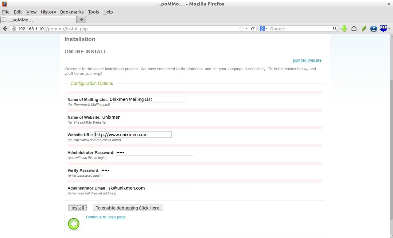393x238 pixels.
Task: Focus the Verify Password field
Action: 139,170
